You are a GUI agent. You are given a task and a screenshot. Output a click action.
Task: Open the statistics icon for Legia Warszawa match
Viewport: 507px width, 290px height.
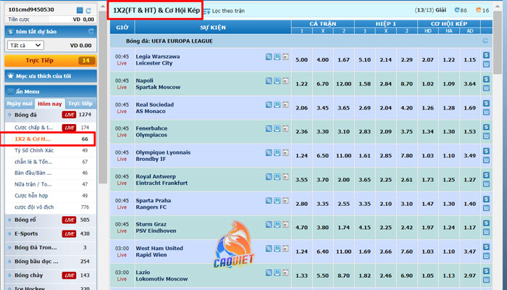tap(269, 57)
